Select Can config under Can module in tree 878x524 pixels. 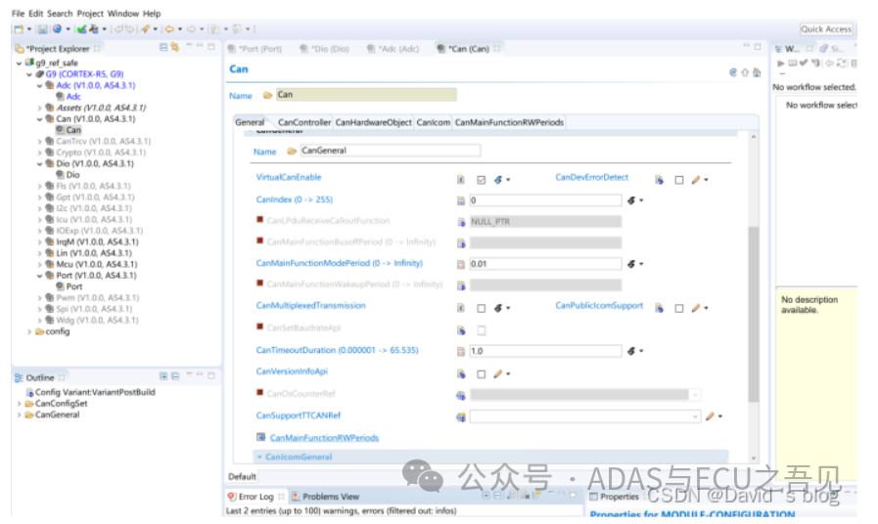(74, 130)
